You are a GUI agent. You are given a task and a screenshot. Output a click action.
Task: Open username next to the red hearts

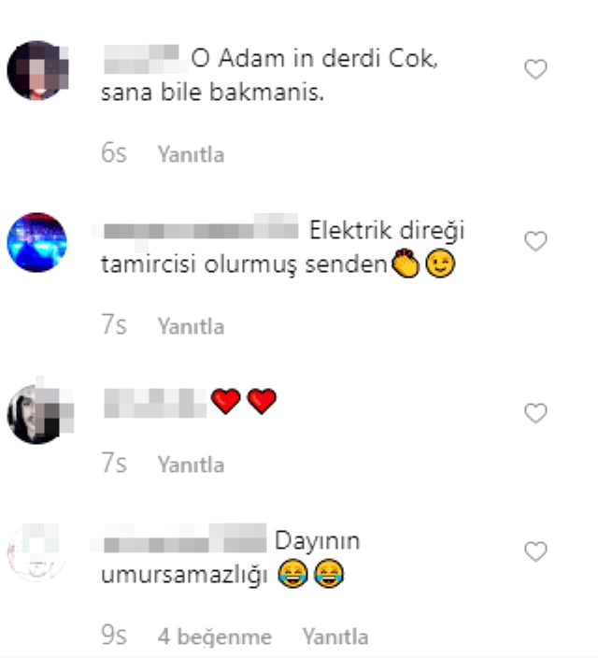[155, 403]
